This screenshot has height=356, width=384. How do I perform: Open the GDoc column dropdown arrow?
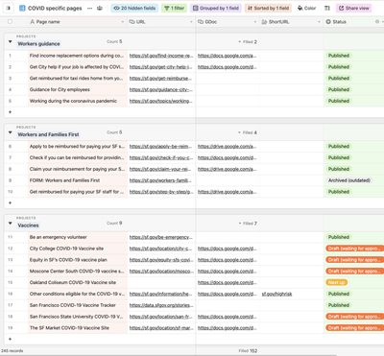[x=255, y=22]
